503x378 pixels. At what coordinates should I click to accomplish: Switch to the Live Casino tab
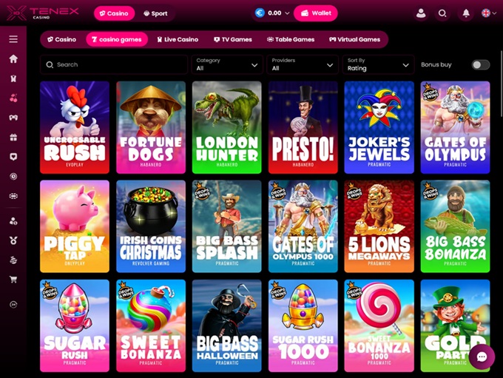(178, 39)
